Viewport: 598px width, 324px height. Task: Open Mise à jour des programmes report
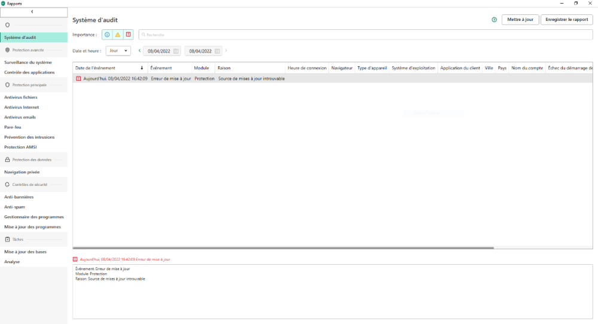pyautogui.click(x=32, y=227)
